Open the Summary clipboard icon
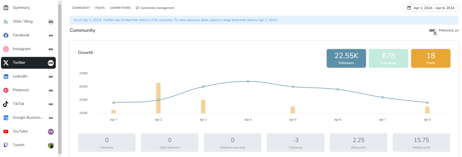The height and width of the screenshot is (157, 462). (x=6, y=8)
